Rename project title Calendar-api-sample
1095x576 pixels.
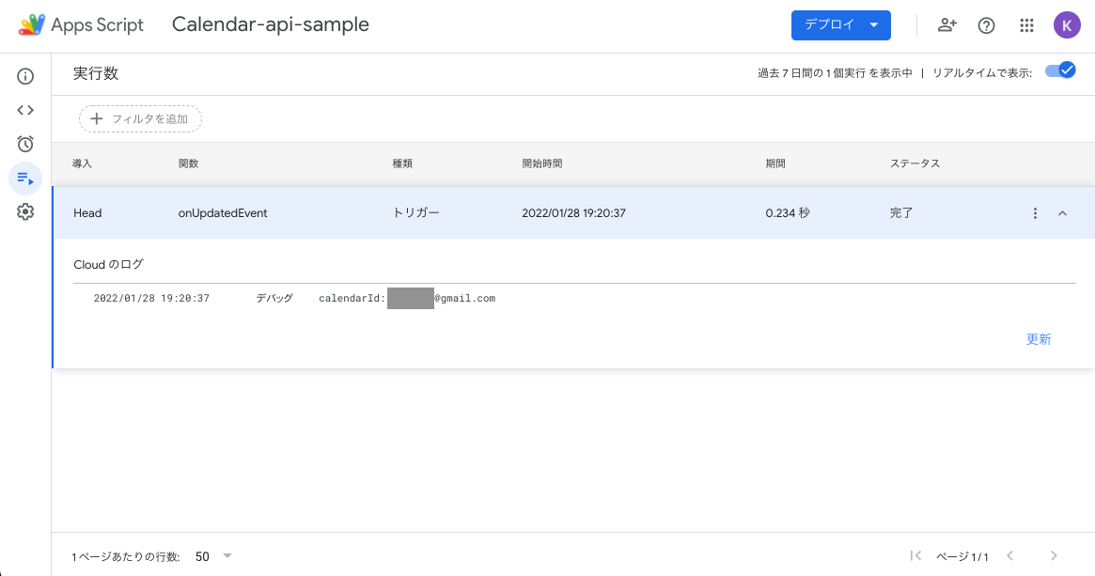[271, 25]
